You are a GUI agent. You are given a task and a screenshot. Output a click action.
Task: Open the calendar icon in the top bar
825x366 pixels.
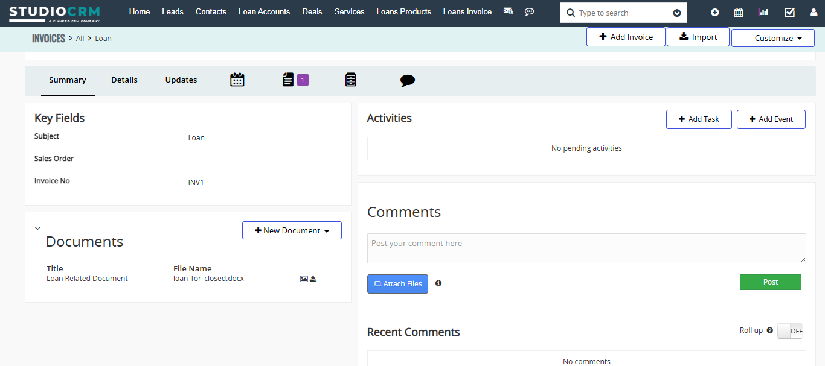point(739,13)
